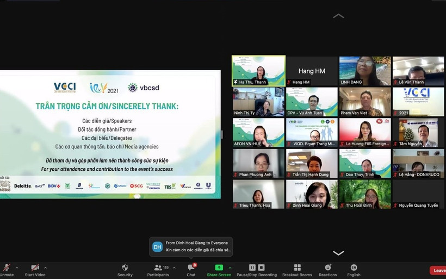Stop the recording
Image resolution: width=446 pixels, height=279 pixels.
coord(262,268)
